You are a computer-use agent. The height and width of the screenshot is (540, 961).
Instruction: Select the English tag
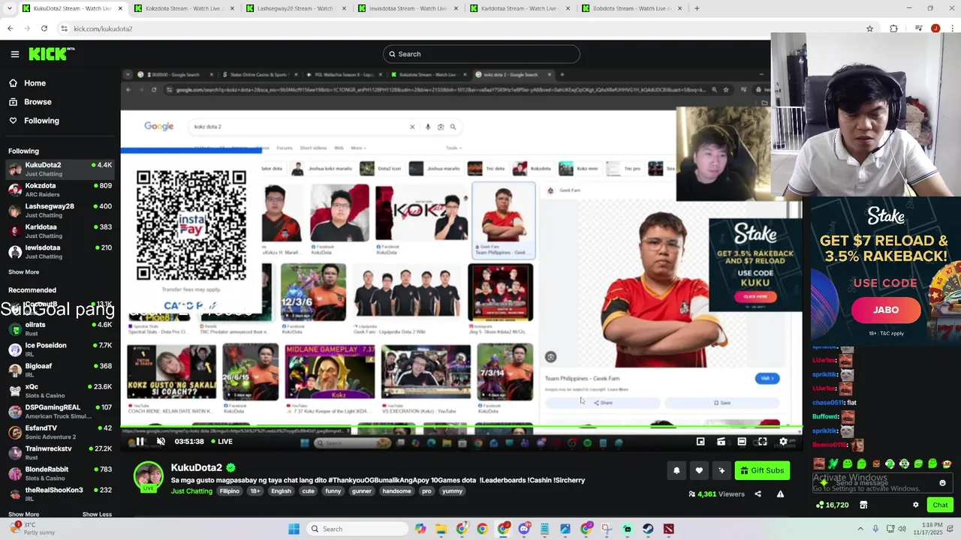point(281,491)
